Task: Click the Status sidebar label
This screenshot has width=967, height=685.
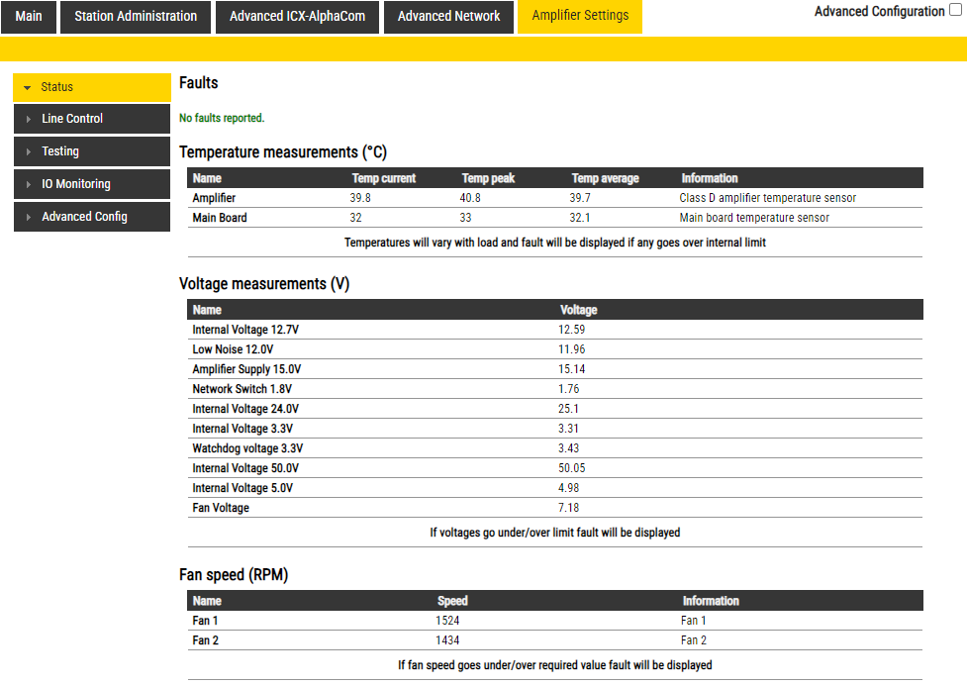Action: pyautogui.click(x=57, y=87)
